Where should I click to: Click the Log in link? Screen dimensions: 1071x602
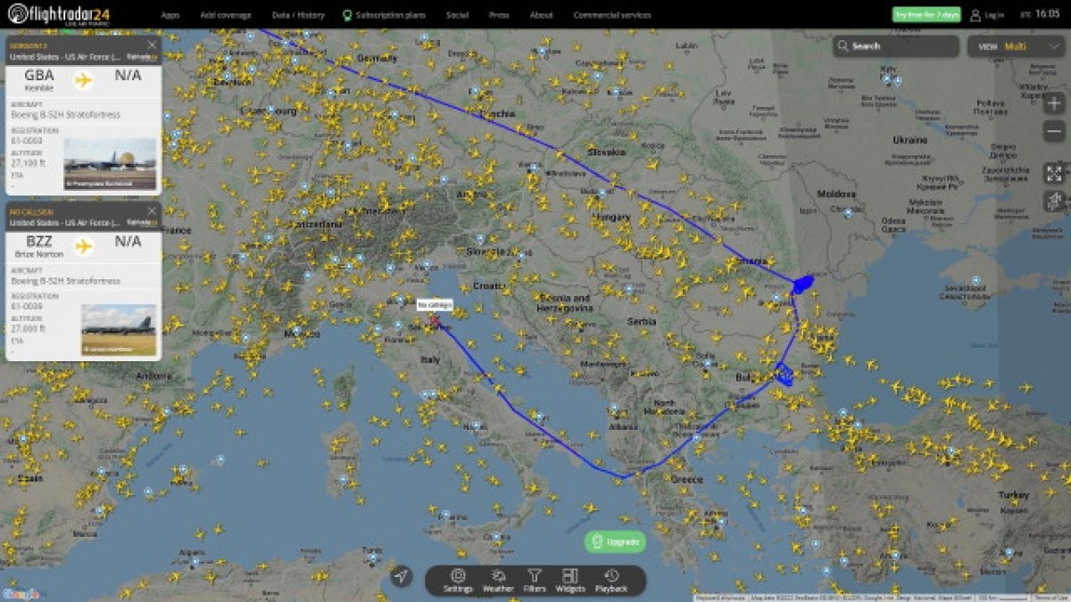tap(987, 15)
